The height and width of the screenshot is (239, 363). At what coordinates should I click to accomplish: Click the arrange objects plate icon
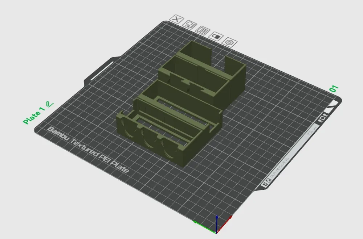(203, 30)
